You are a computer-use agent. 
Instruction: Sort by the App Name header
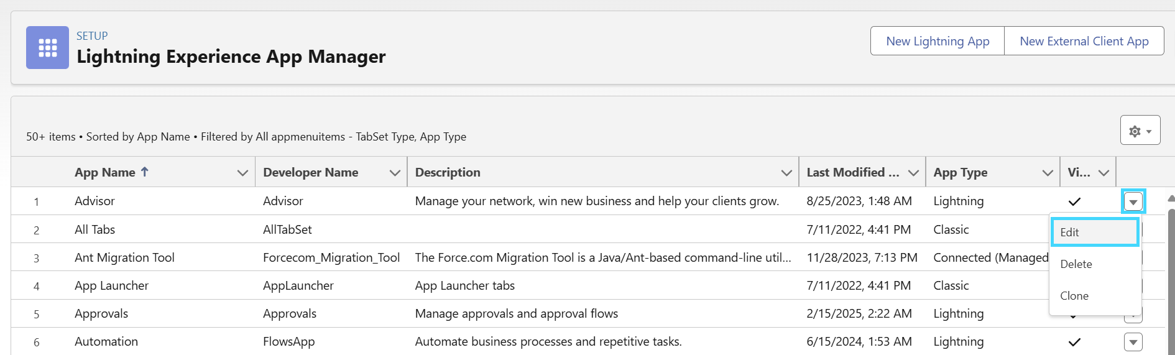point(104,172)
